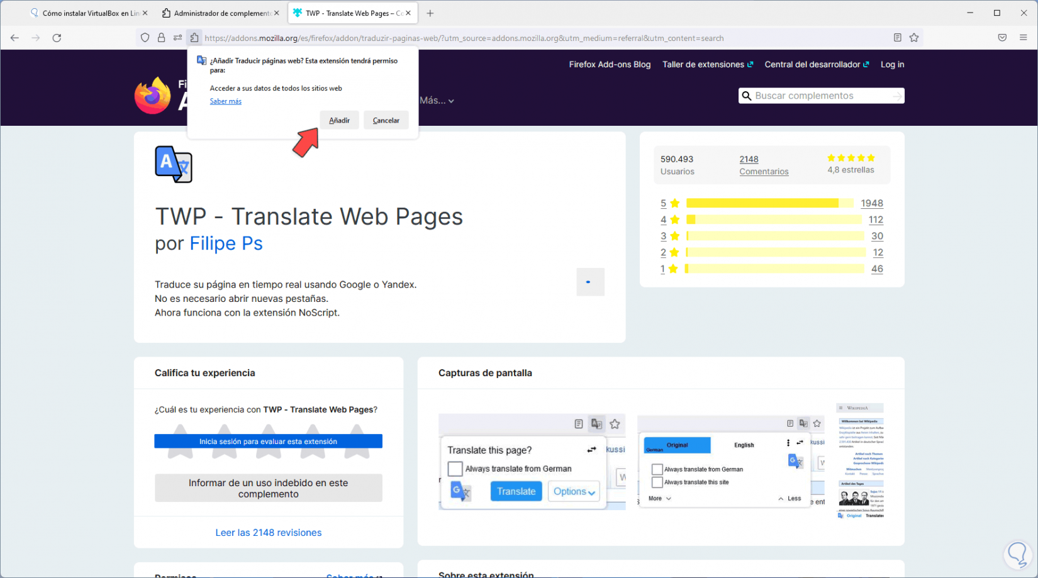The width and height of the screenshot is (1038, 578).
Task: Open a new browser tab
Action: coord(430,13)
